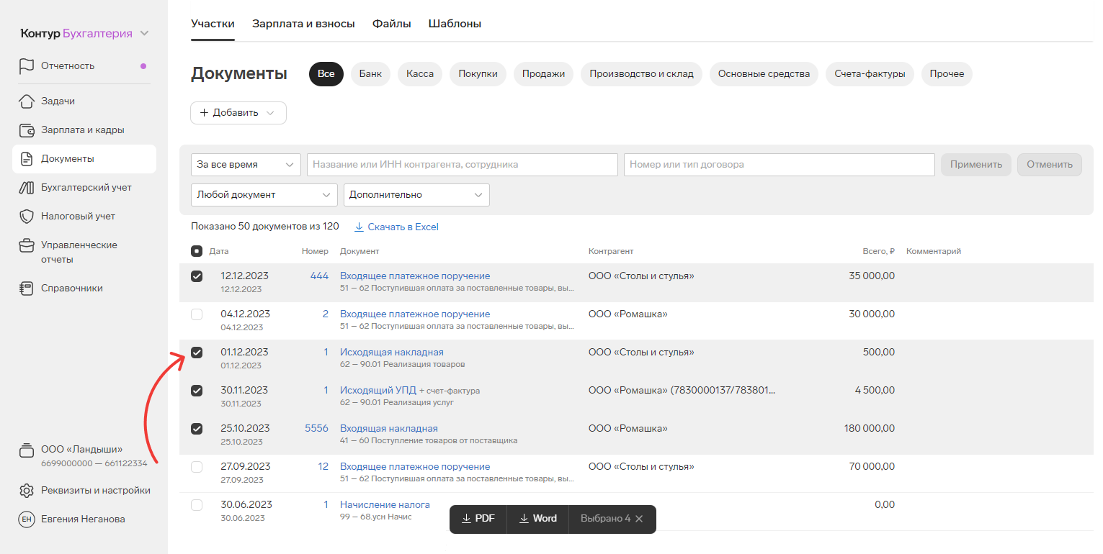Open the Входящая накладная document link
Image resolution: width=1103 pixels, height=554 pixels.
[x=389, y=429]
